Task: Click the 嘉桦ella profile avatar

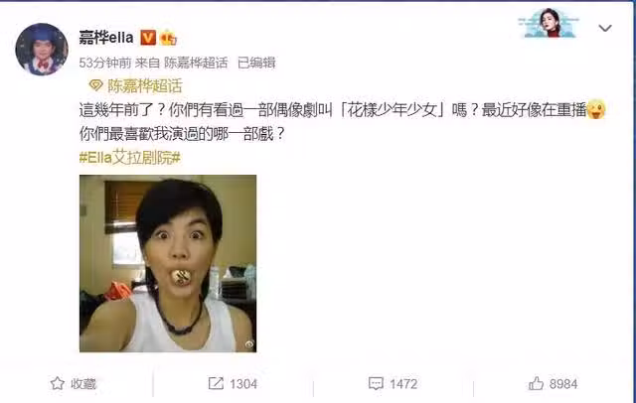Action: coord(42,50)
